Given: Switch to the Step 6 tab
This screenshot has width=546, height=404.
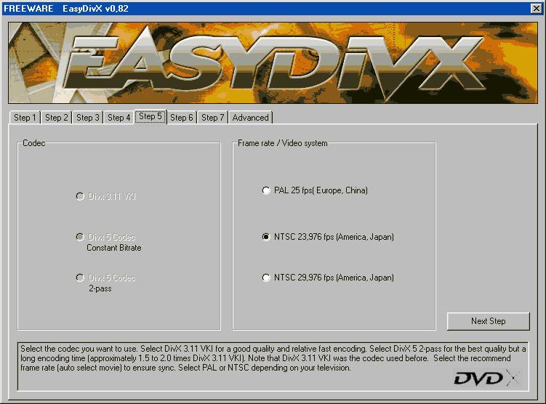Looking at the screenshot, I should (182, 118).
